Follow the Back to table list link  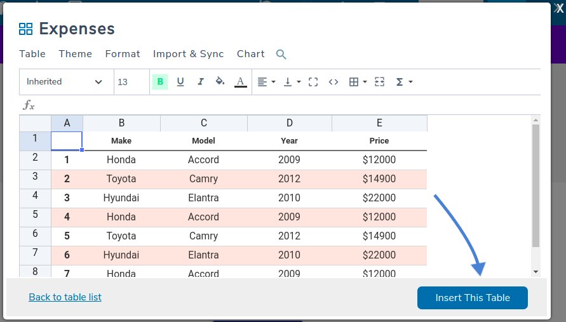[x=65, y=297]
